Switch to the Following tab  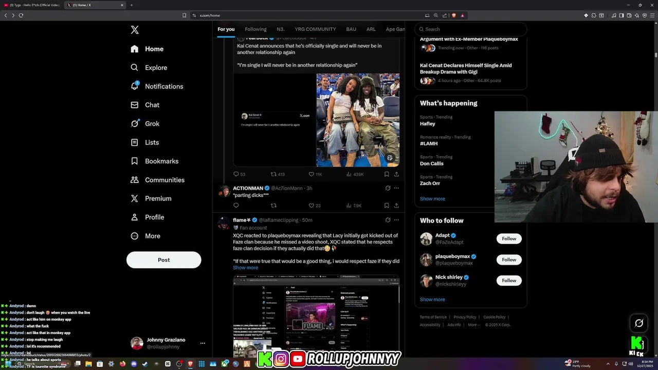click(255, 29)
